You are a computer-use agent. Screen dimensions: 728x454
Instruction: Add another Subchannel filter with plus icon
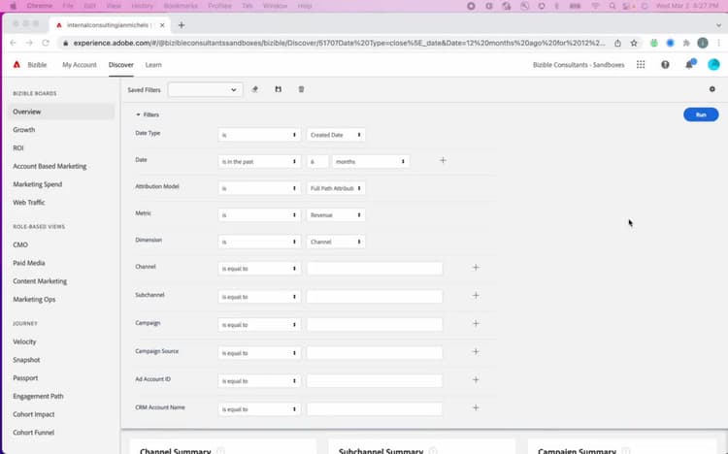476,295
